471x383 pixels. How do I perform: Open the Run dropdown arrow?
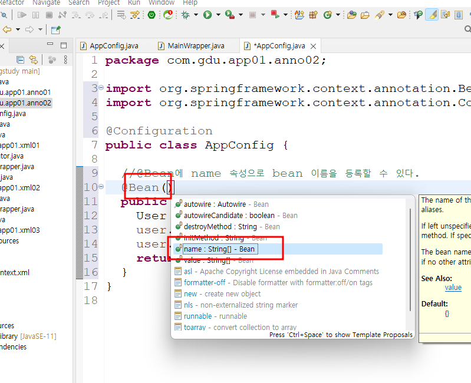218,14
